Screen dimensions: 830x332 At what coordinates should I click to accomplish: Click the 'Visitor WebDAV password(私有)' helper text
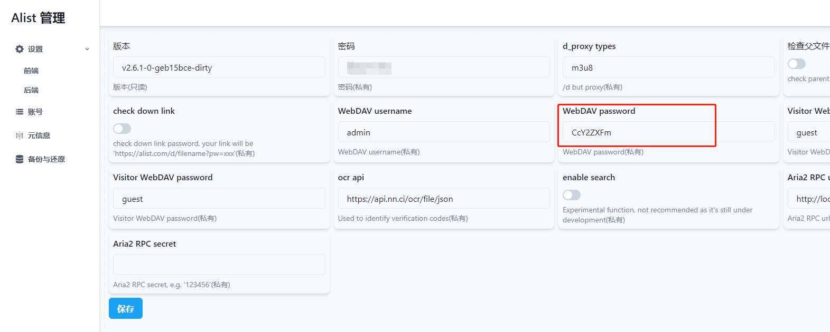coord(165,218)
